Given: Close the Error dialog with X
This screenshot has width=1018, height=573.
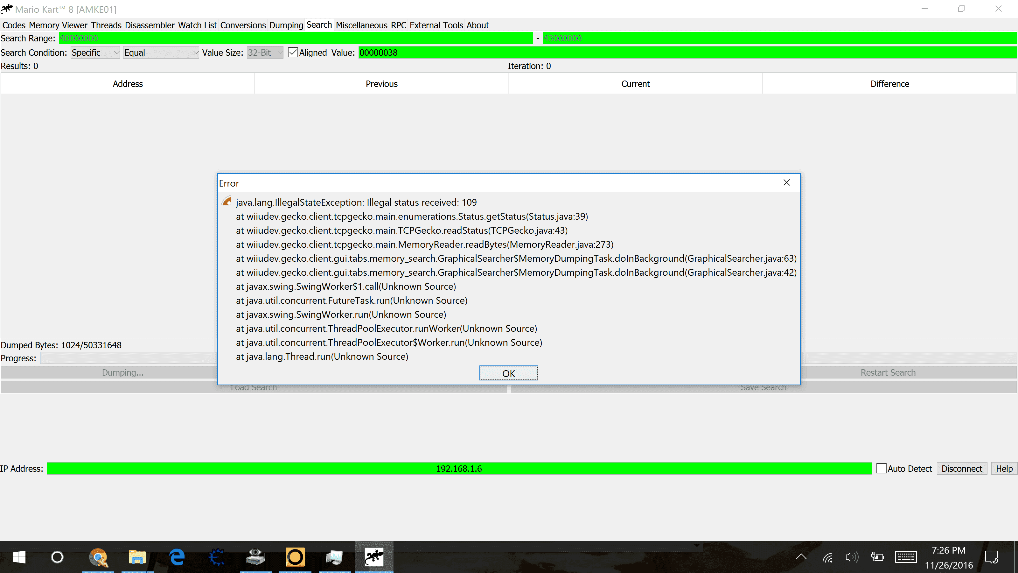Looking at the screenshot, I should pyautogui.click(x=787, y=182).
